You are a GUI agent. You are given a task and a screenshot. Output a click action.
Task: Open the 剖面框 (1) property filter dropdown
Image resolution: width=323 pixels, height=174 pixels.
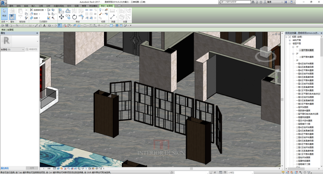point(23,50)
